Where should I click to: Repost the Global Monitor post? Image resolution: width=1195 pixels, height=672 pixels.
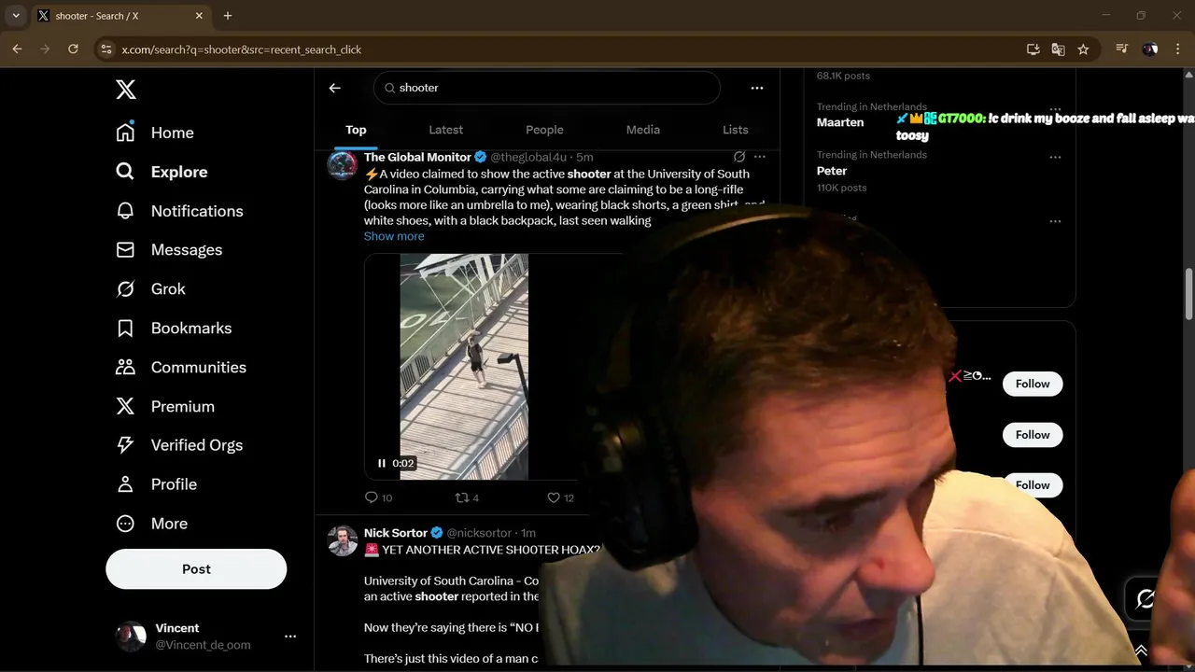coord(467,498)
